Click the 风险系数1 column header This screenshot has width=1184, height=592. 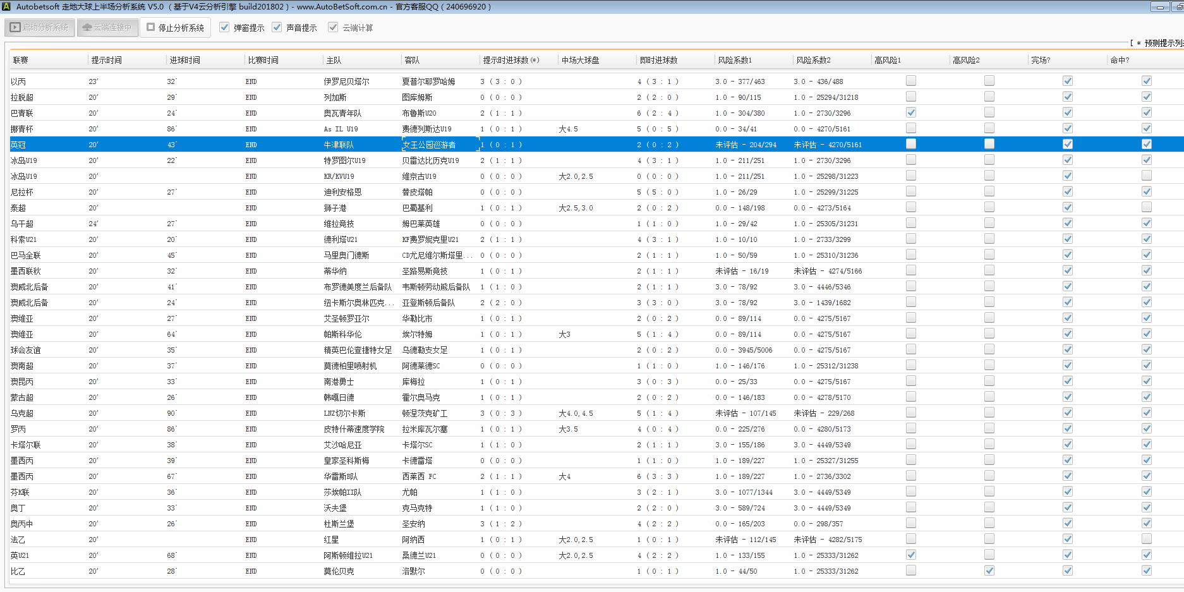pos(734,60)
